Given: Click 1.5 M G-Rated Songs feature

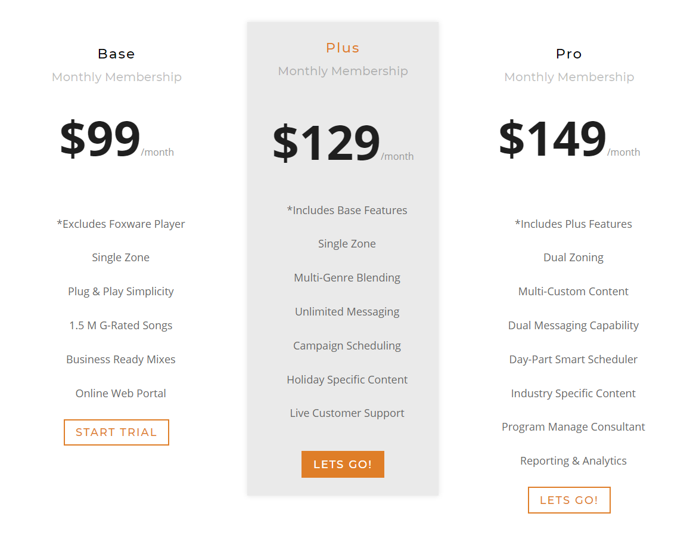Looking at the screenshot, I should click(x=120, y=326).
